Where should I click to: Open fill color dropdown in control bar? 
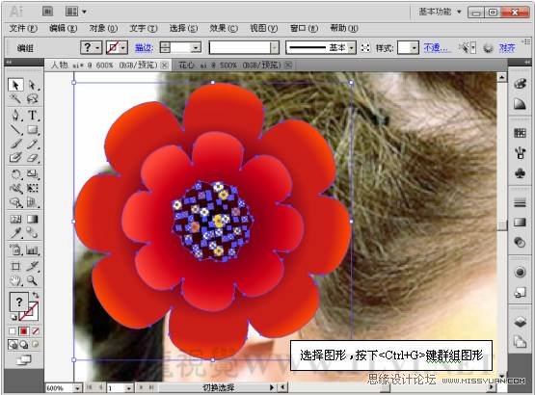point(97,48)
